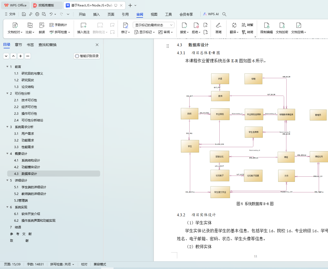Switch to the 开始 ribbon tab
328x269 pixels.
(x=82, y=14)
